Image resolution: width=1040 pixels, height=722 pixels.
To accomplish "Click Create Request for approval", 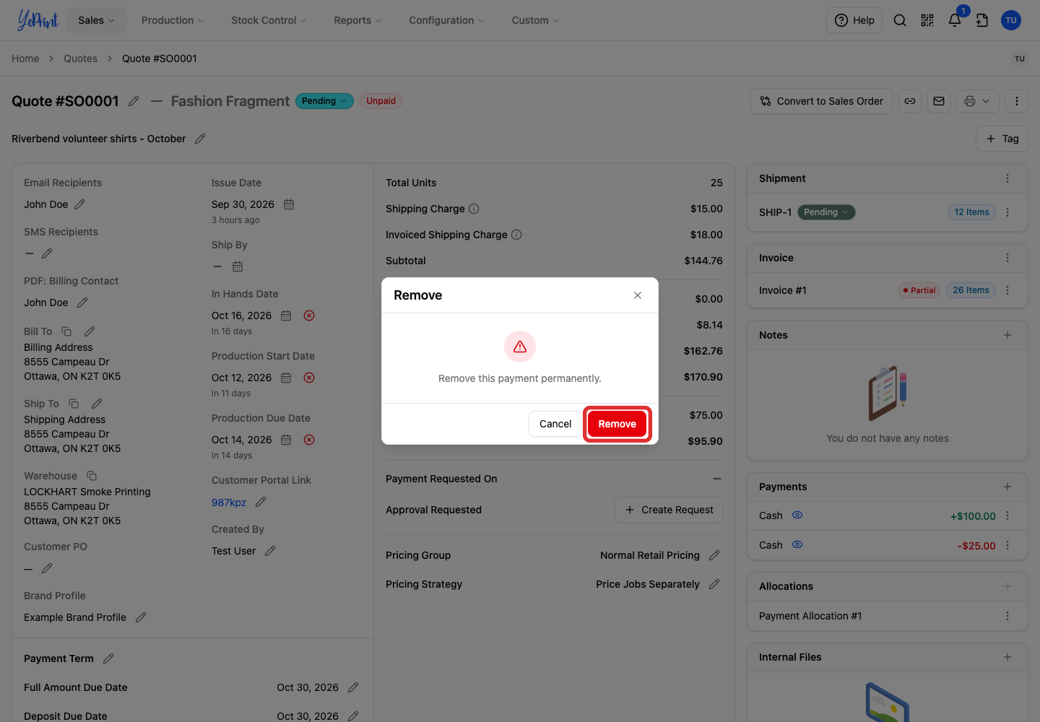I will pos(669,510).
